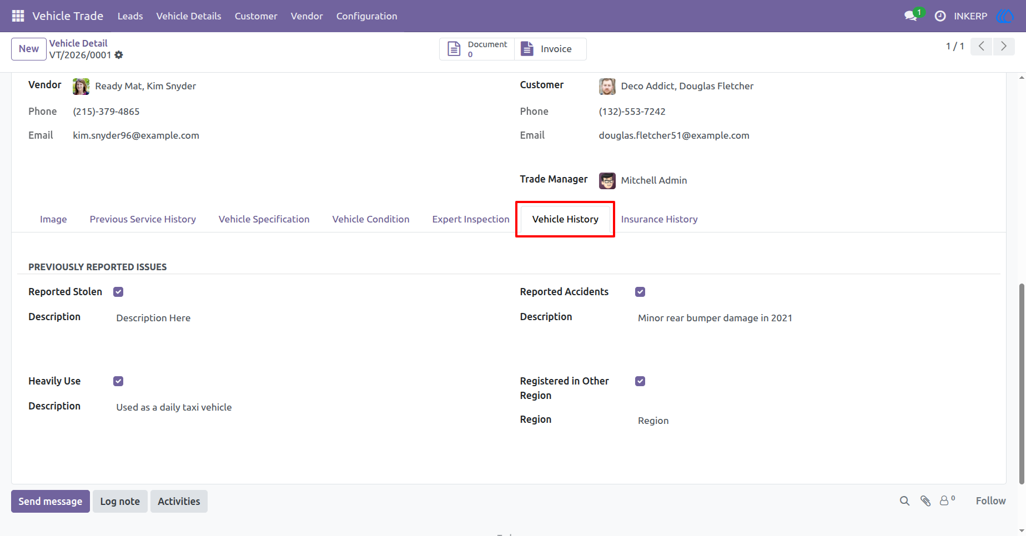Toggle the Reported Stolen checkbox

(x=118, y=292)
